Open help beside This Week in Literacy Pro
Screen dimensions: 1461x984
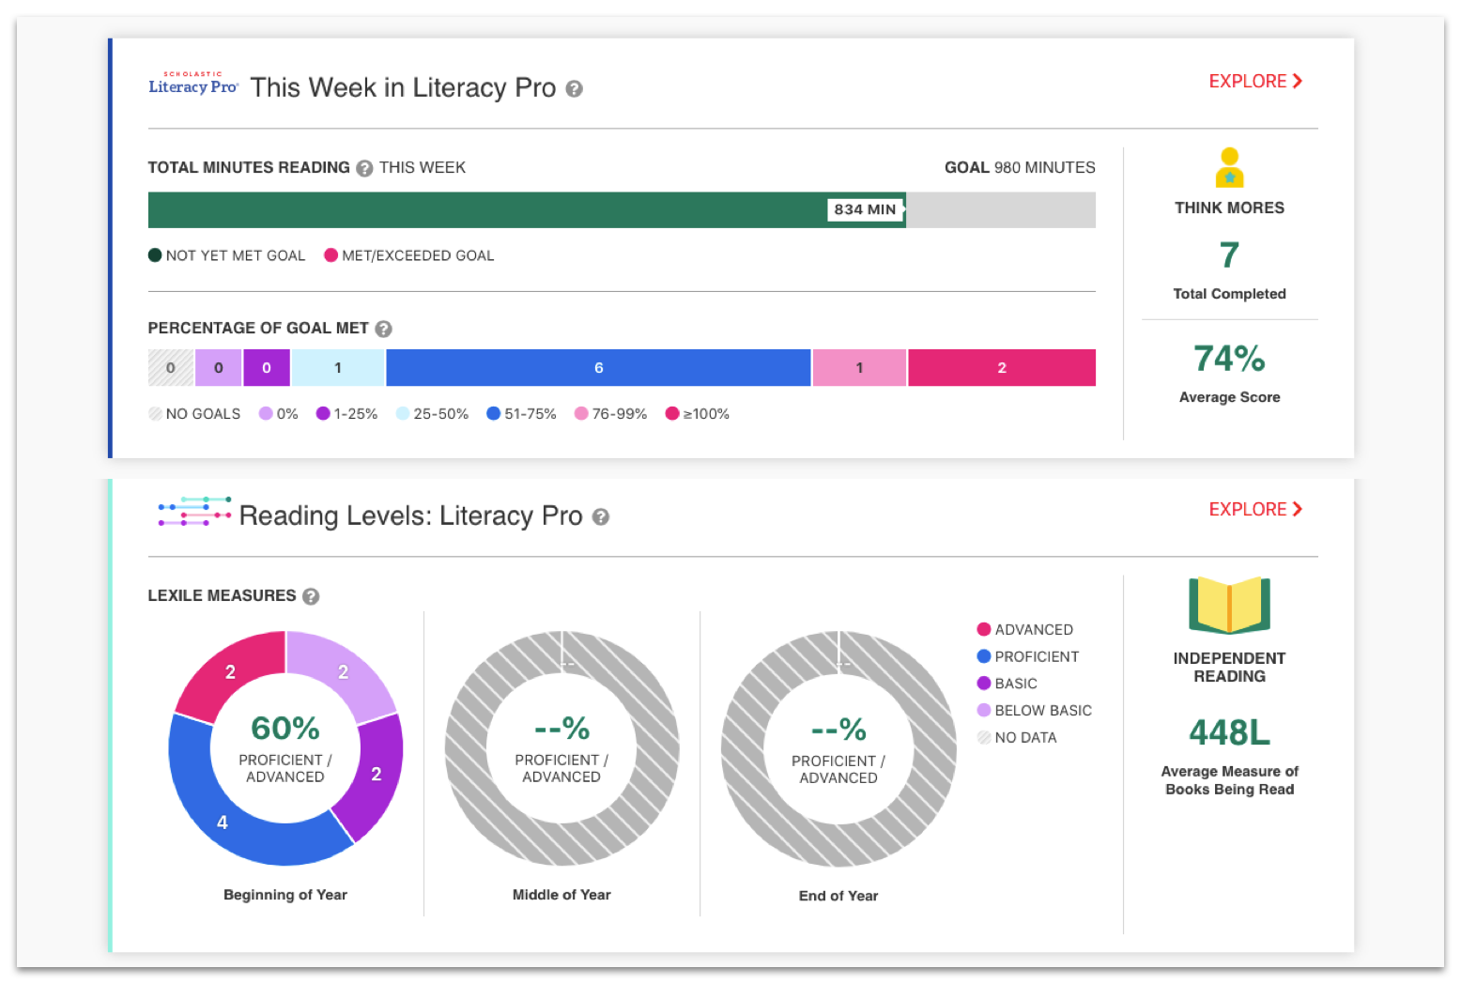(575, 89)
